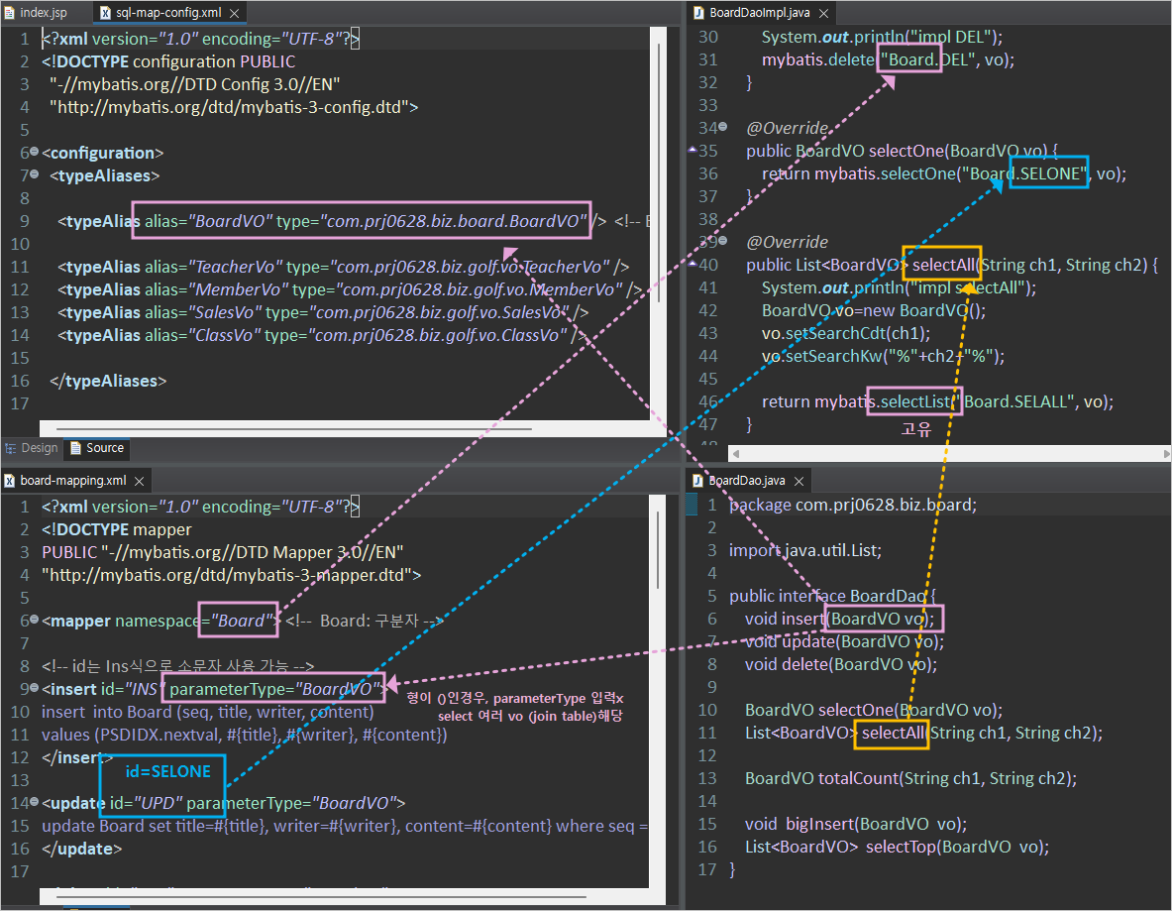The width and height of the screenshot is (1172, 911).
Task: Collapse the typeAliases element fold marker
Action: point(35,174)
